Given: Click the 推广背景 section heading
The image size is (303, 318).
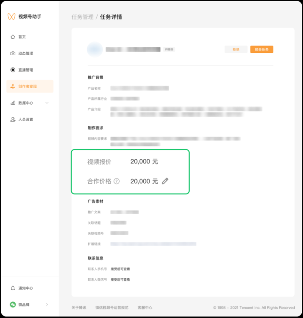Looking at the screenshot, I should coord(95,77).
